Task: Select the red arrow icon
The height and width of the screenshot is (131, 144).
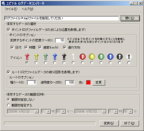Action: 27,63
